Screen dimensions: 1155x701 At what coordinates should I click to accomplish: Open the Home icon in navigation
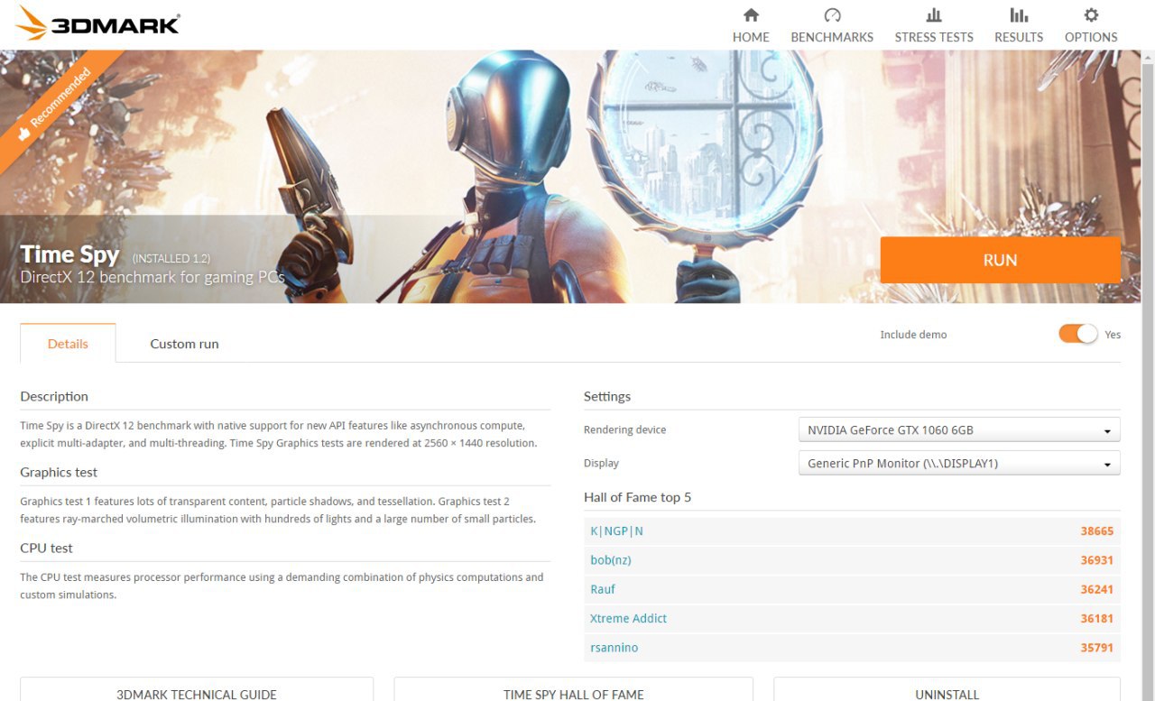(751, 15)
